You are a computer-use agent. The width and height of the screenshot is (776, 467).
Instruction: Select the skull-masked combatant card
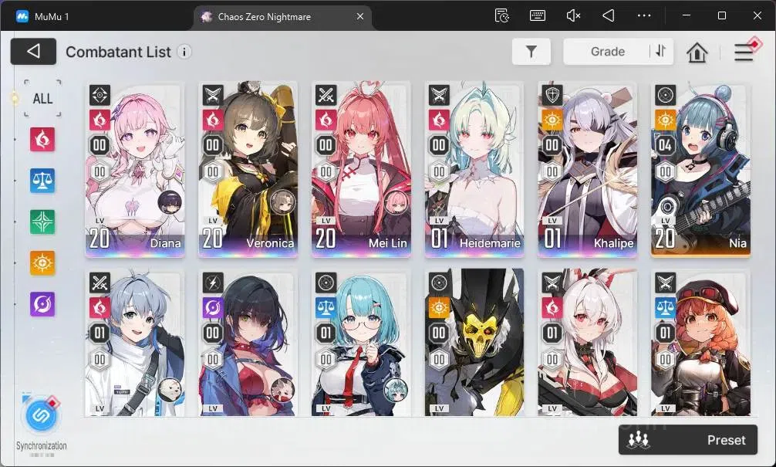pos(474,343)
